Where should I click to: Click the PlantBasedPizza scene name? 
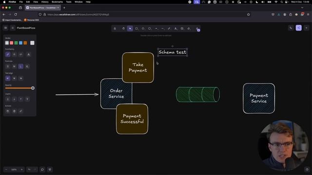26,28
